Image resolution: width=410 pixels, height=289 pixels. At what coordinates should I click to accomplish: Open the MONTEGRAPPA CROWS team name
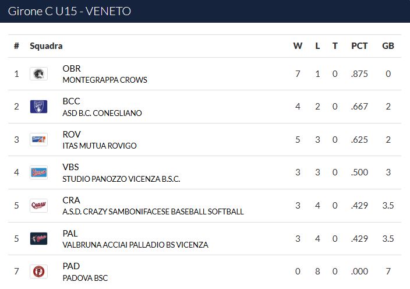pyautogui.click(x=105, y=80)
